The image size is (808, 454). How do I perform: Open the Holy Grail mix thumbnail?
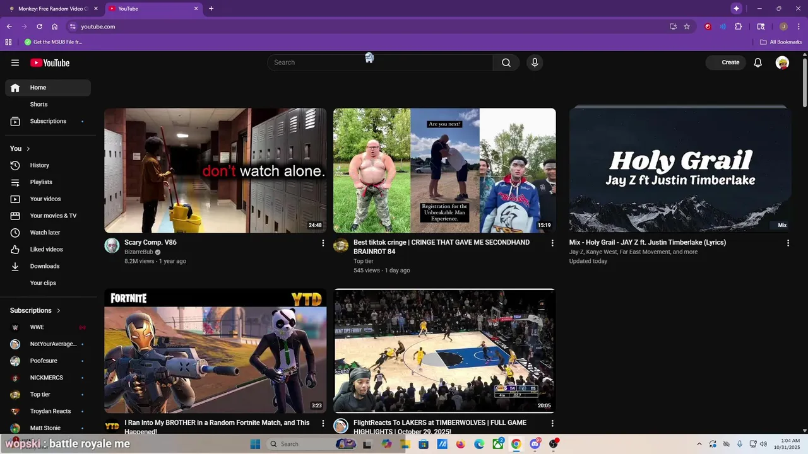[x=680, y=169]
